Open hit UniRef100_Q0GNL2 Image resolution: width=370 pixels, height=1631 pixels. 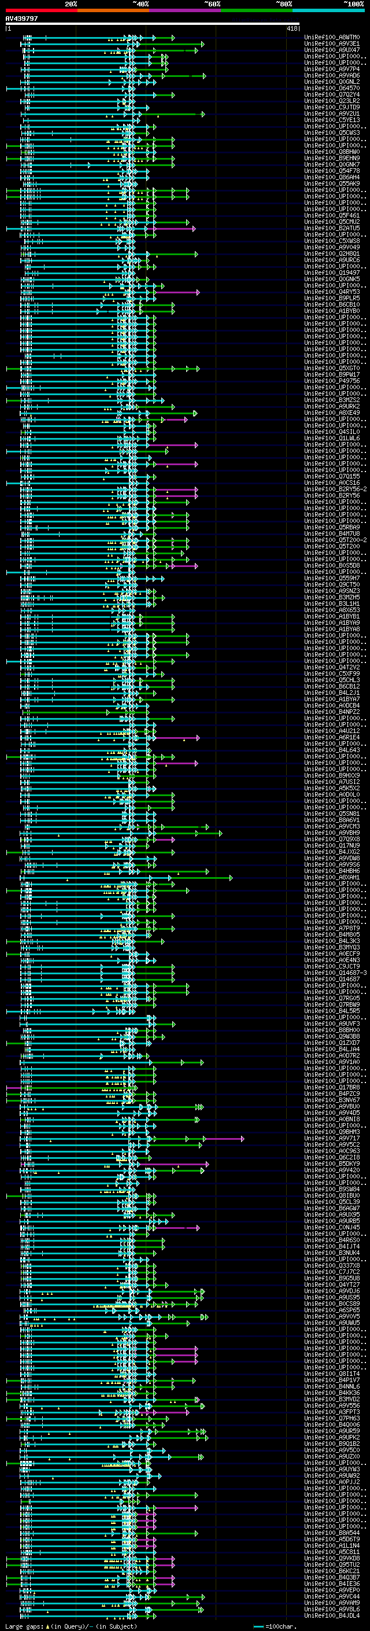coord(332,82)
